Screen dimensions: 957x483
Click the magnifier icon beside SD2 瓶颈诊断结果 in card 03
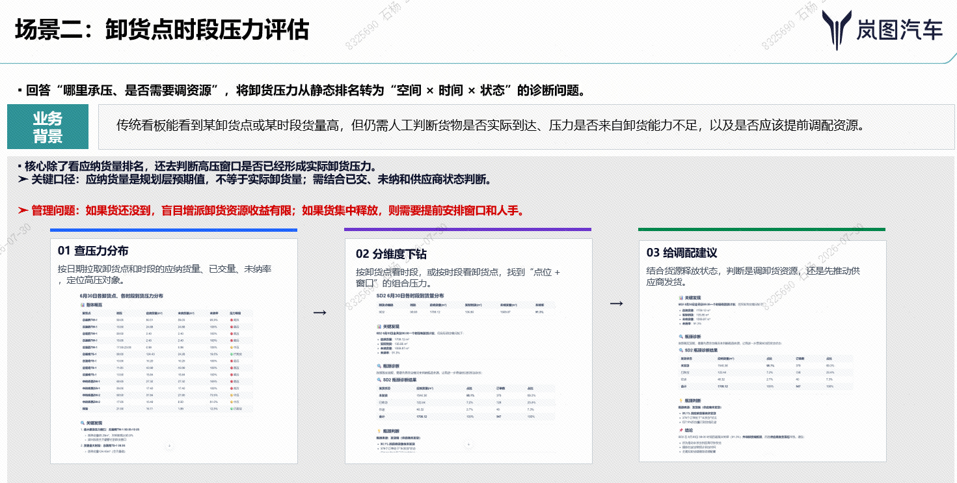pos(681,350)
